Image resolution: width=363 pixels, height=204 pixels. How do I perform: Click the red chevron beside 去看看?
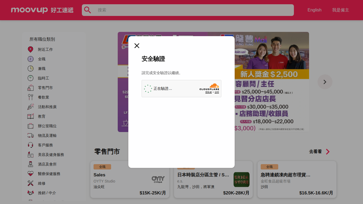pyautogui.click(x=328, y=152)
